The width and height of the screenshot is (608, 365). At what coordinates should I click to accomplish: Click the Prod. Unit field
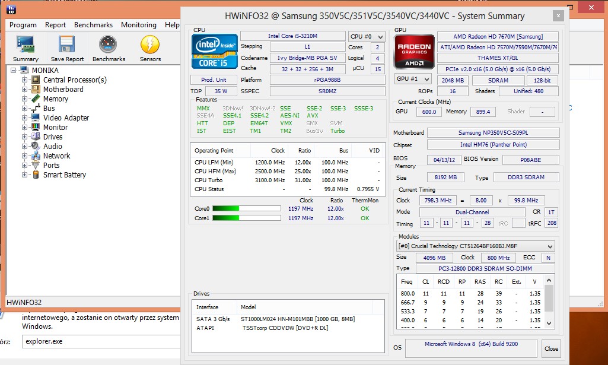click(214, 80)
